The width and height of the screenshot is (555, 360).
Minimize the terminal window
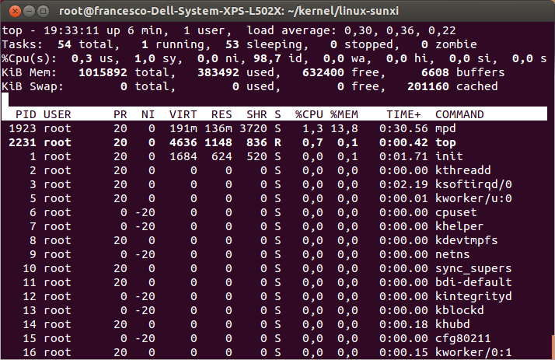pyautogui.click(x=29, y=12)
